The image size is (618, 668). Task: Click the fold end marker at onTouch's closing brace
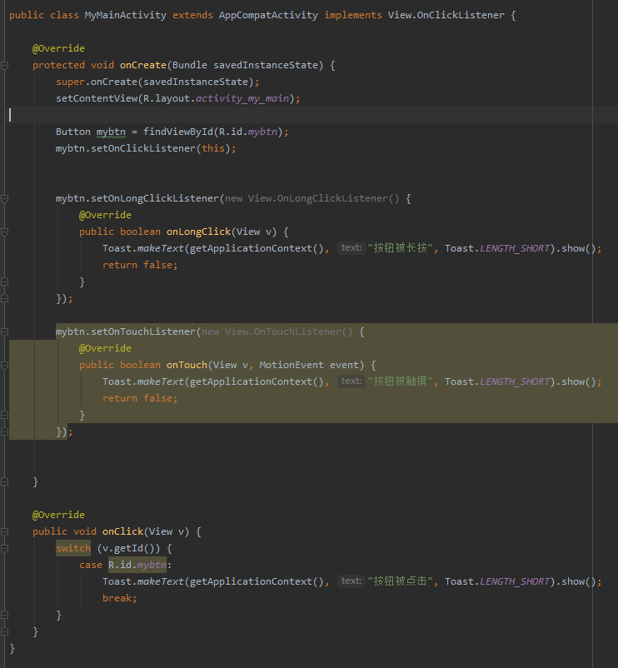[5, 415]
